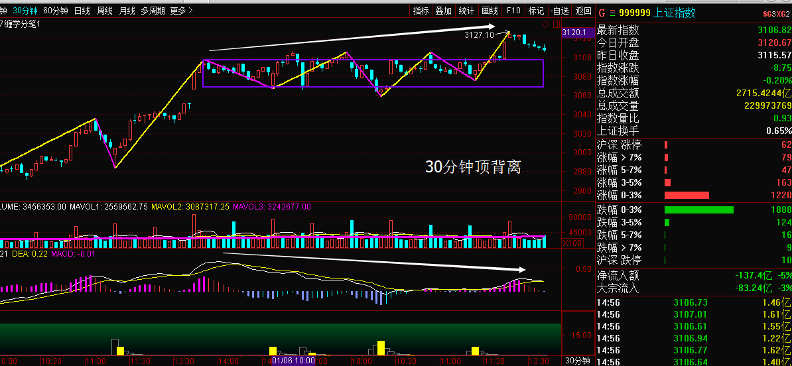The image size is (792, 366).
Task: Select the 涨幅 > 7% row label
Action: (x=620, y=158)
